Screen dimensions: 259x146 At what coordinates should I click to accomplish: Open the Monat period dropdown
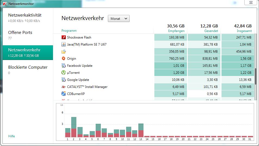pos(118,18)
